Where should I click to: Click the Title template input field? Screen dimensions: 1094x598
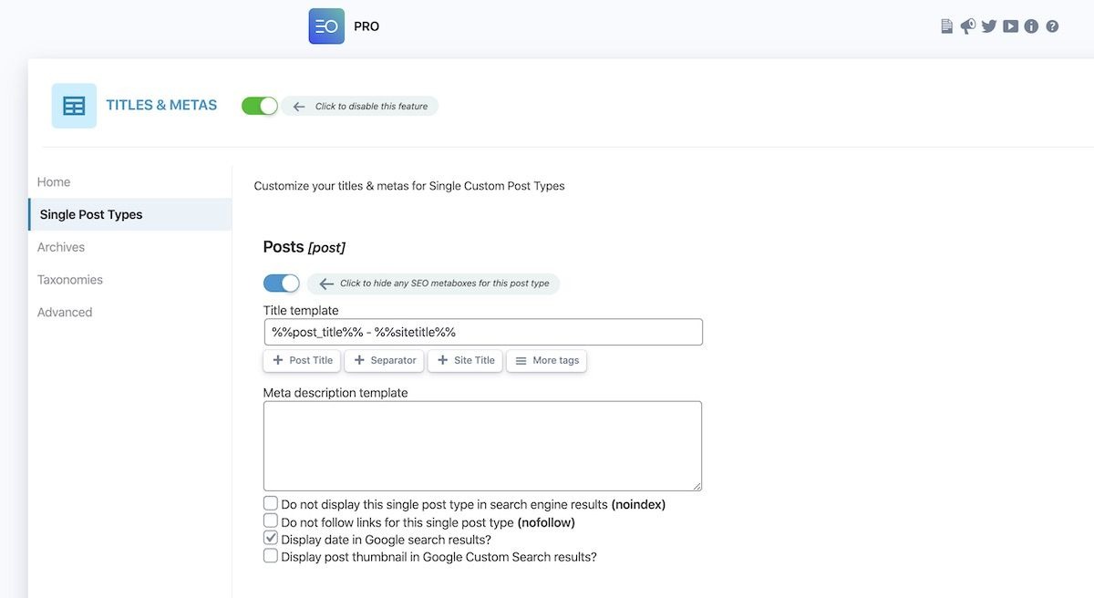(483, 332)
